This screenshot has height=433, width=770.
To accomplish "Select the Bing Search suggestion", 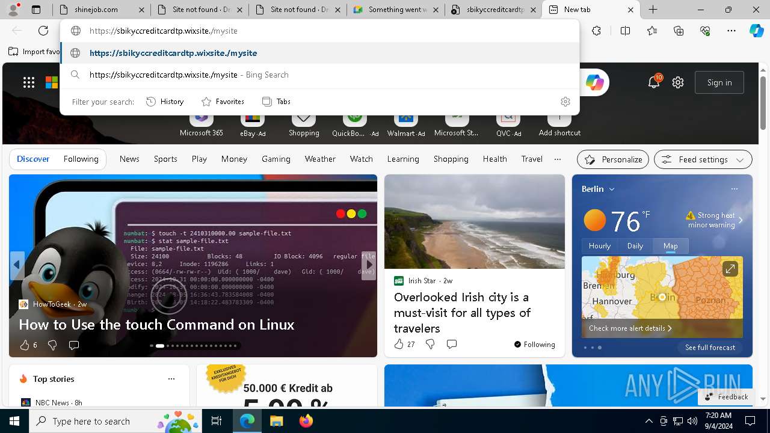I will [x=319, y=75].
